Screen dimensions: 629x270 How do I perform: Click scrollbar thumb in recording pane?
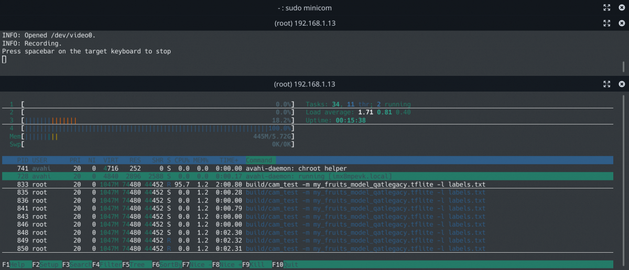coord(624,67)
